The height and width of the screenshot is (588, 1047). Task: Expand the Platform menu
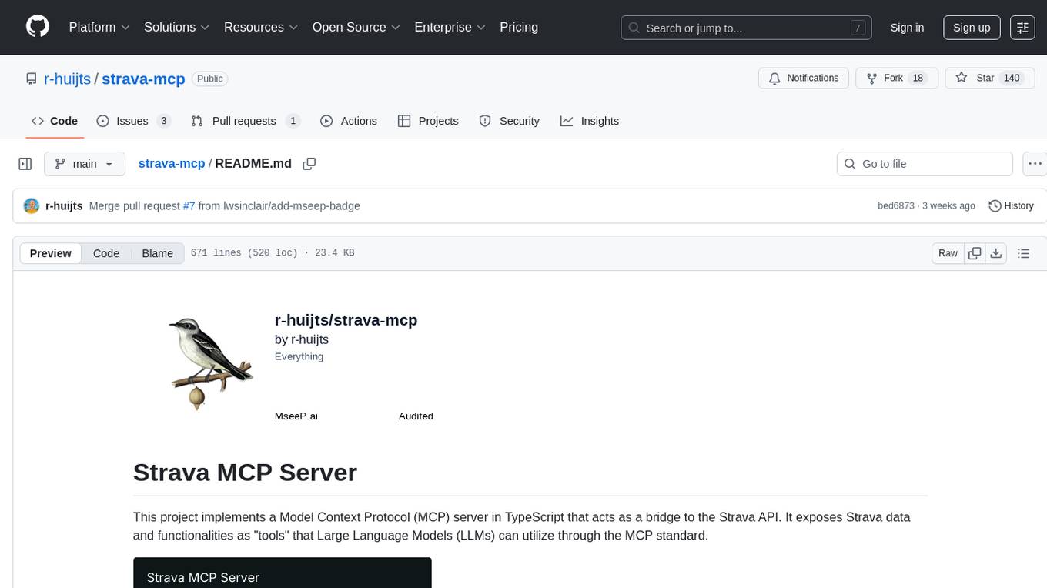click(x=99, y=27)
